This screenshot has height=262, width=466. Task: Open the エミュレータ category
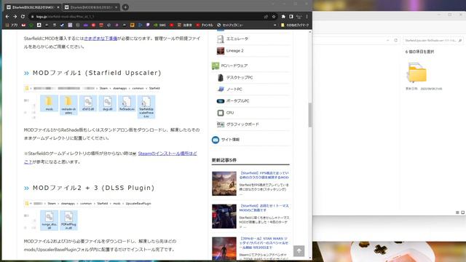(237, 39)
